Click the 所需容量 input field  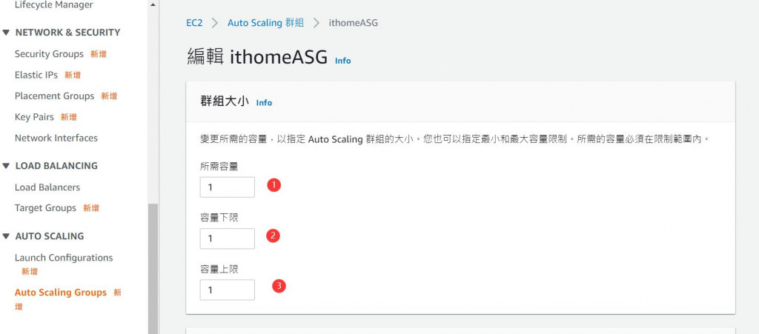(x=228, y=187)
